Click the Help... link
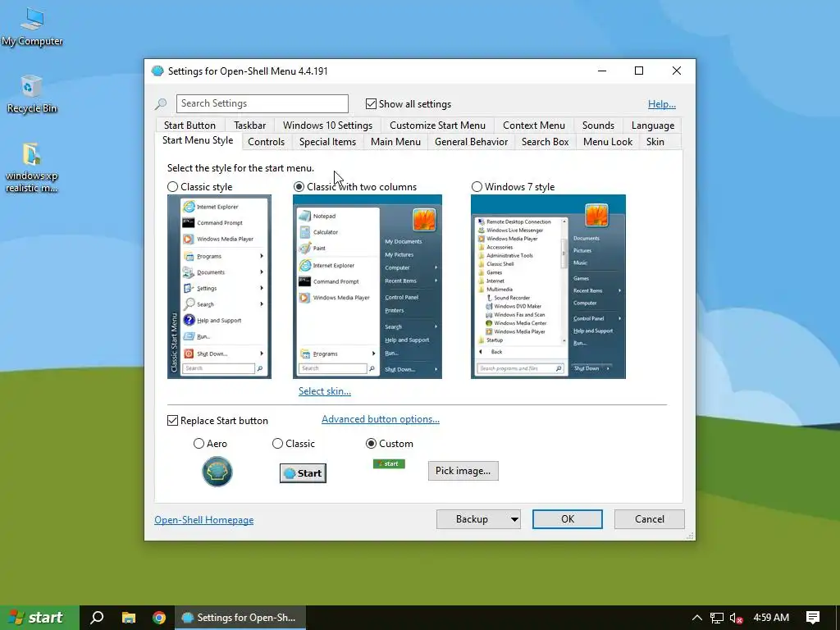Screen dimensions: 840x630 [662, 104]
